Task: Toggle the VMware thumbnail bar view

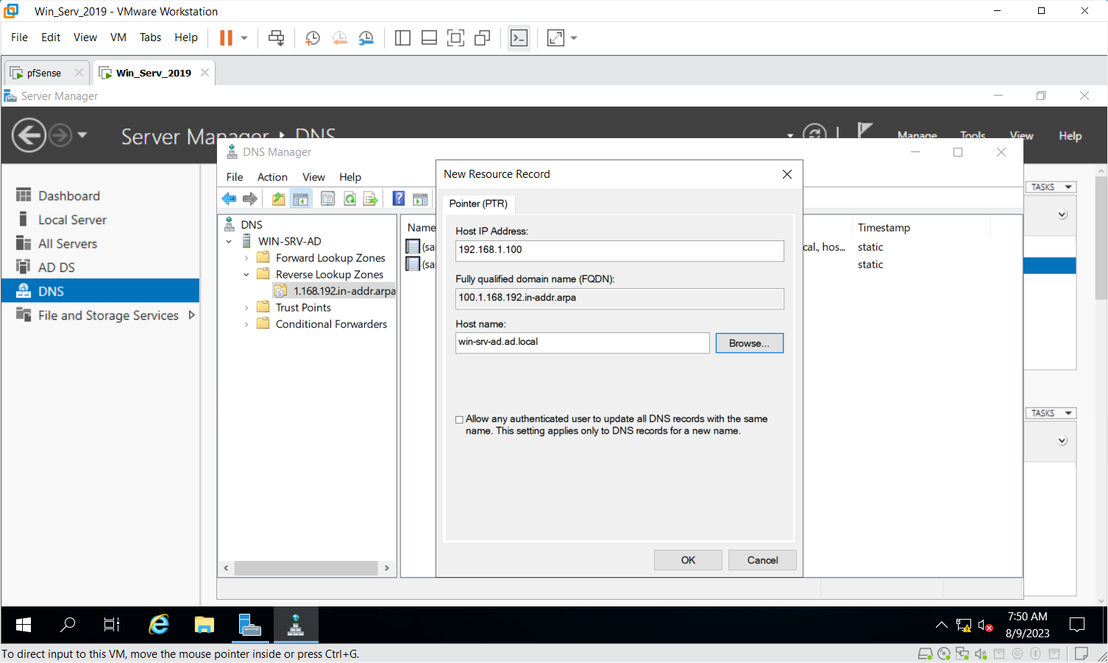Action: click(429, 37)
